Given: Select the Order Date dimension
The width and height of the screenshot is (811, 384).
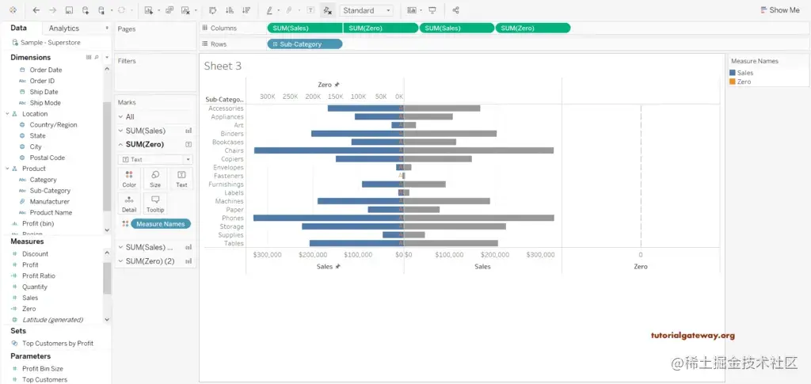Looking at the screenshot, I should [x=45, y=70].
